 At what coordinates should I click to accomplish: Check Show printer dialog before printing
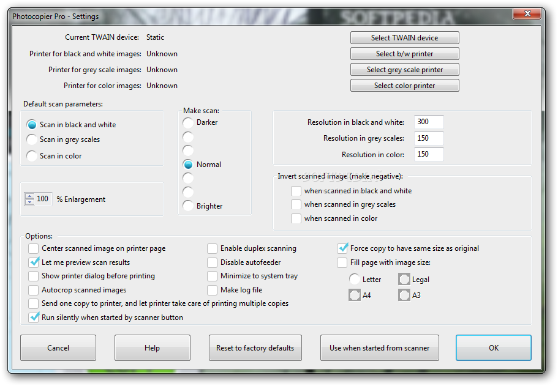(34, 276)
